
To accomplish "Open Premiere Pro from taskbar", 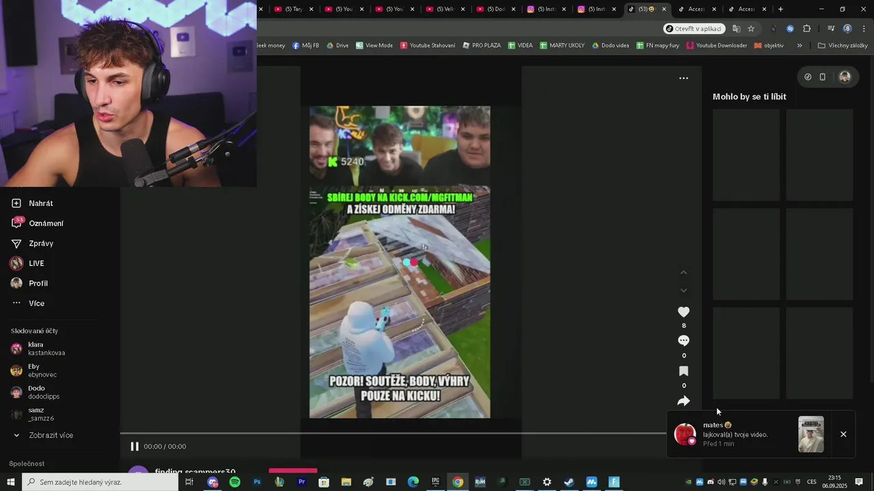I will tap(301, 482).
